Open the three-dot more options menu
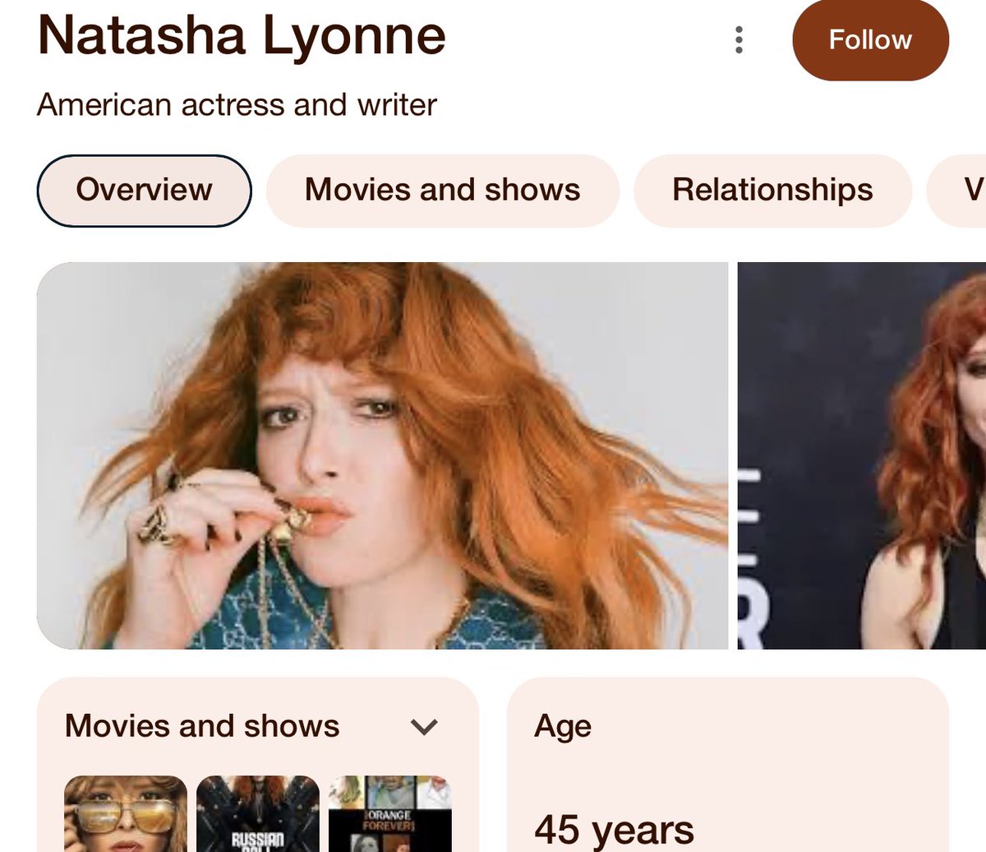 (x=739, y=39)
